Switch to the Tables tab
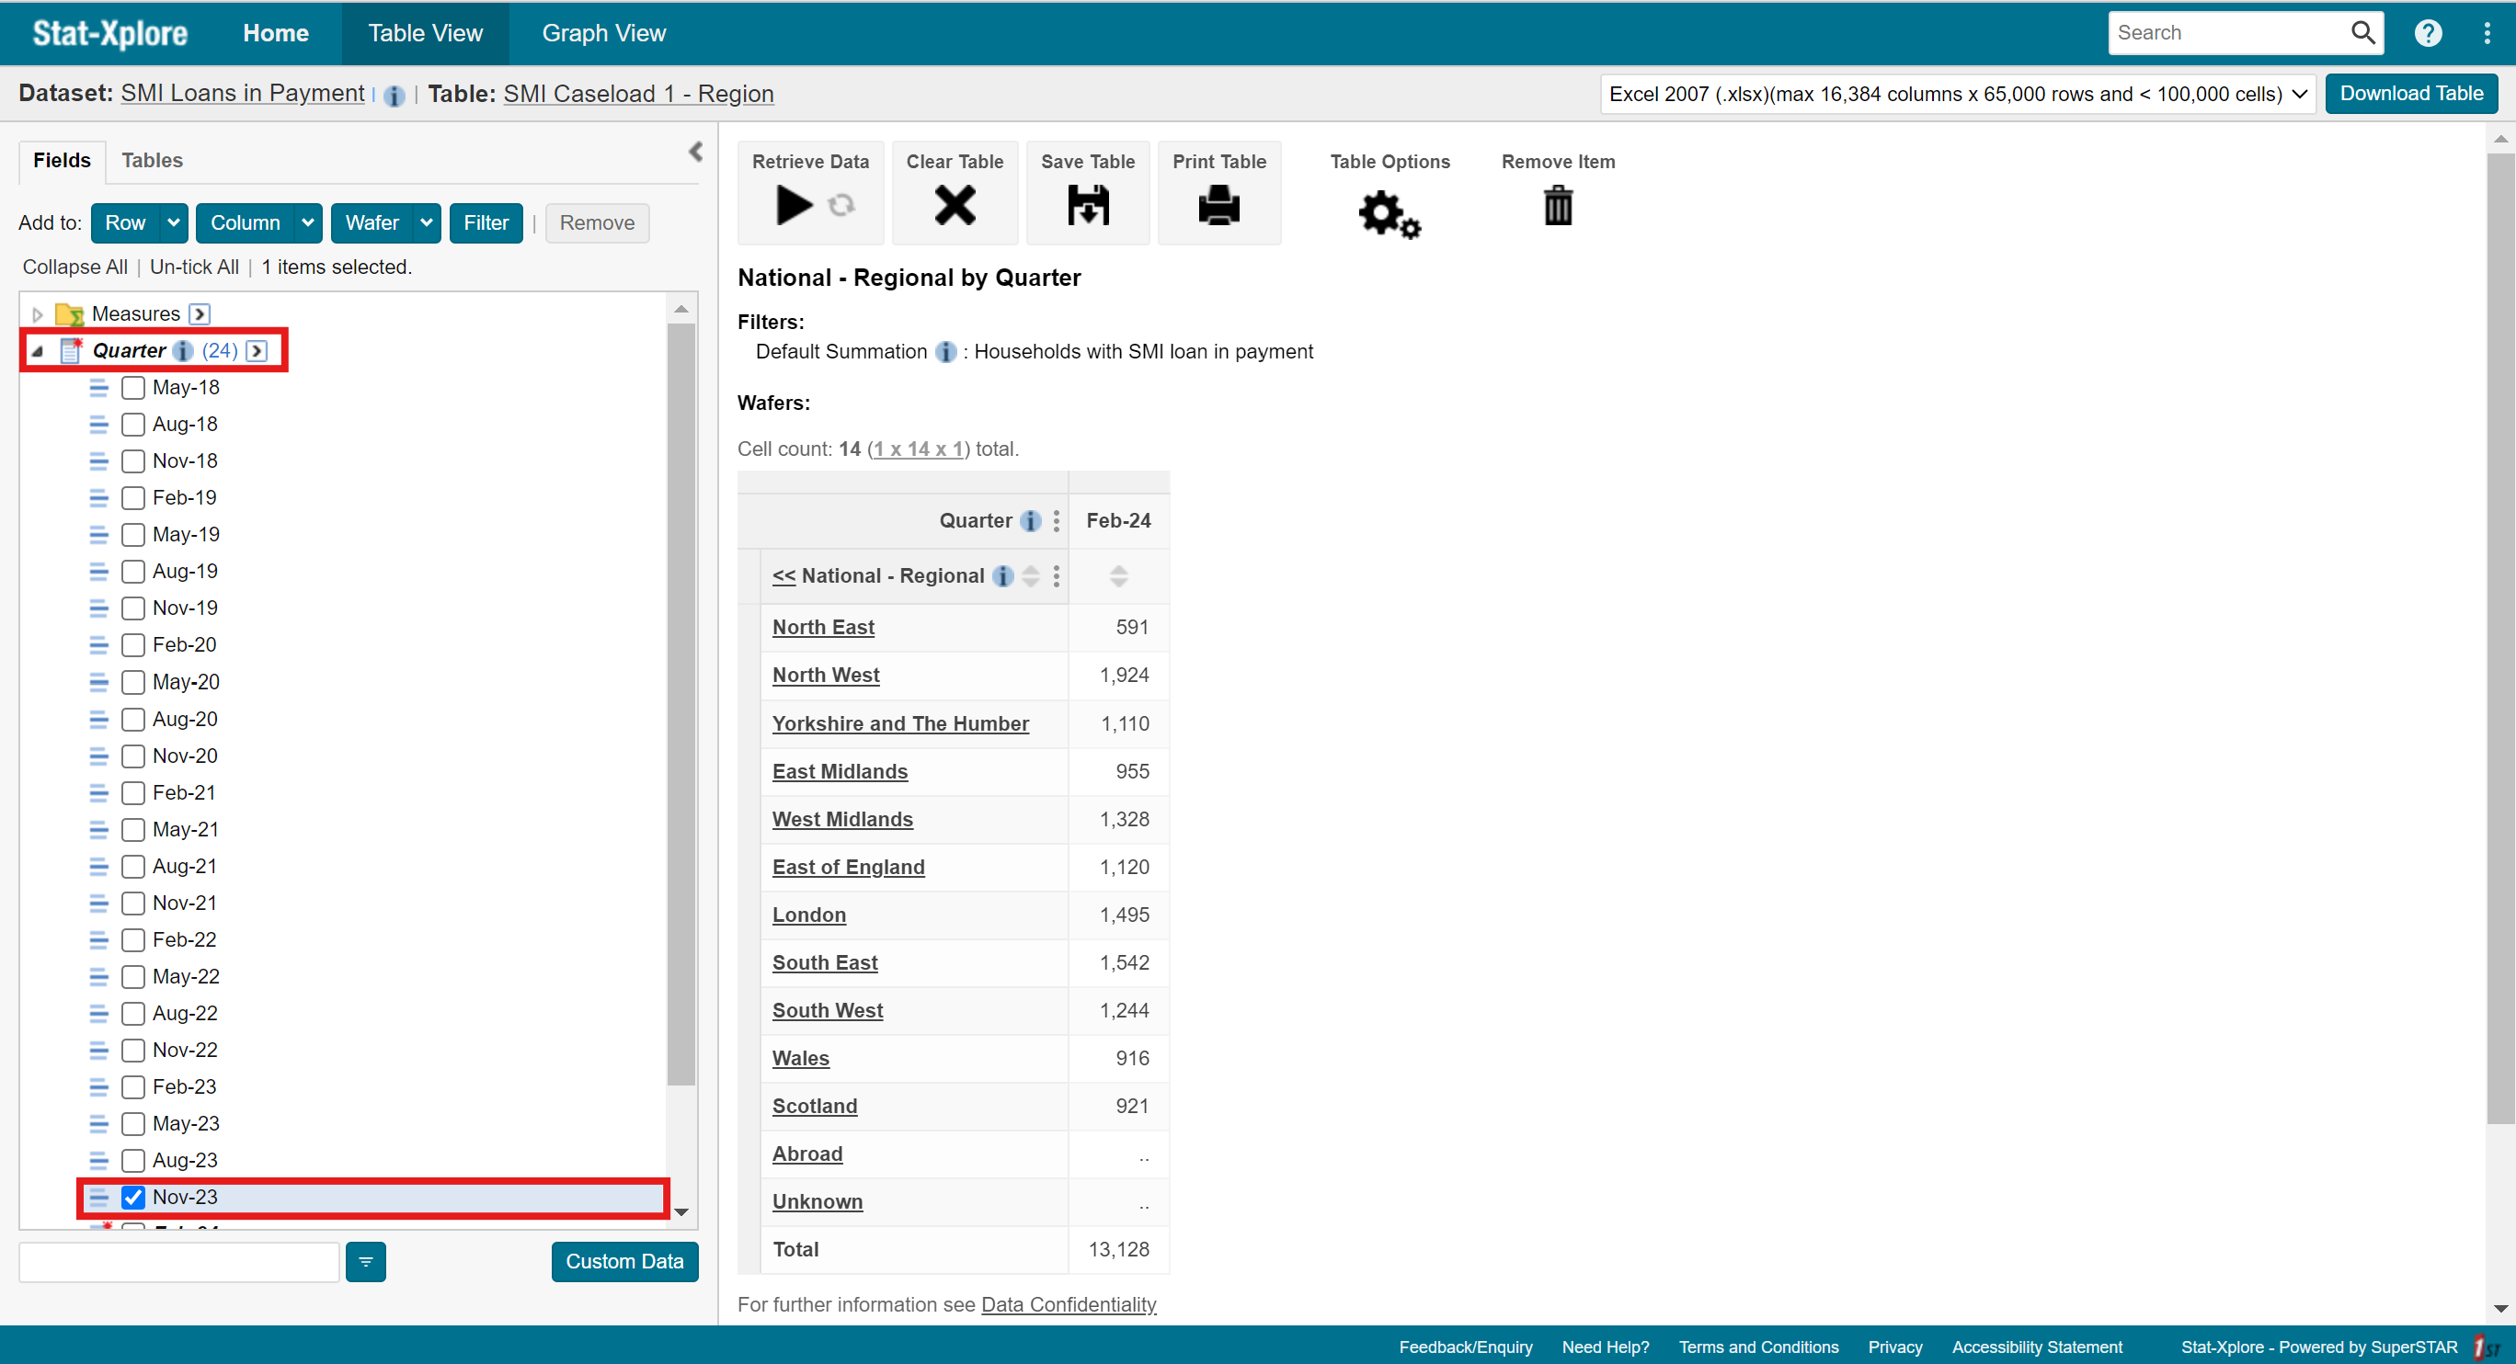The image size is (2516, 1364). [x=153, y=160]
